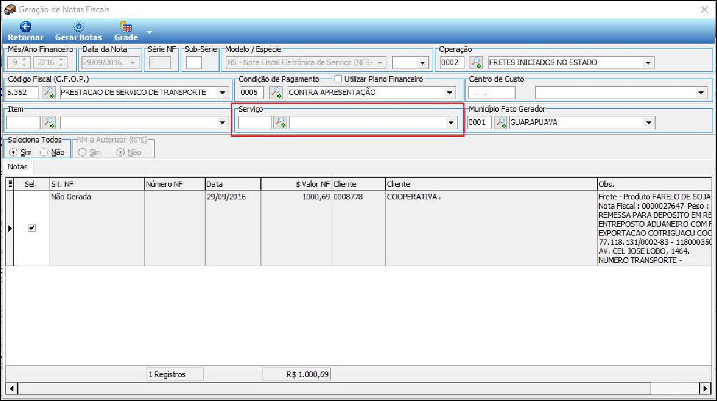Open FRETES INICIADOS NO ESTADO dropdown
717x401 pixels.
click(648, 63)
